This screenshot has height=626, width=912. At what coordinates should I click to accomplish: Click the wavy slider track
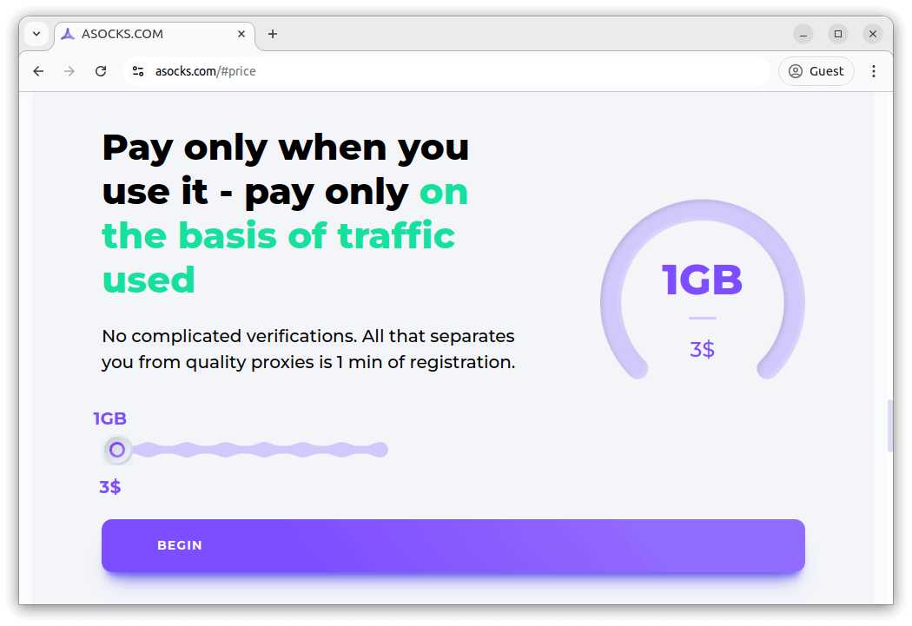tap(261, 450)
